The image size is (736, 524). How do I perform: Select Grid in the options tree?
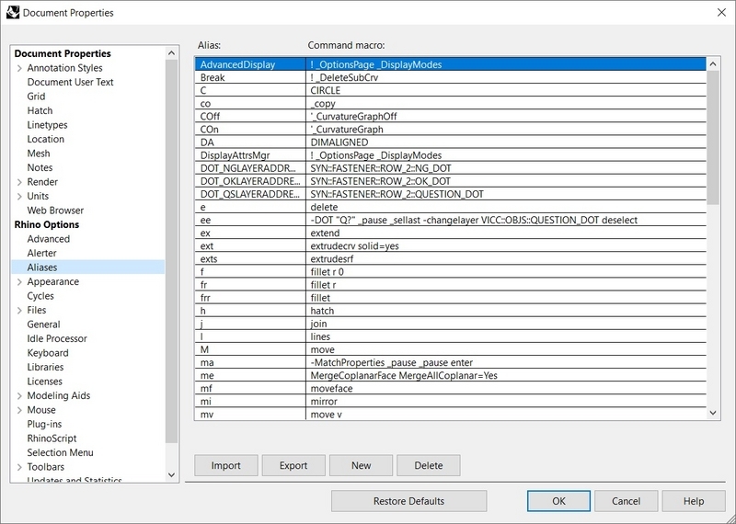click(x=36, y=97)
